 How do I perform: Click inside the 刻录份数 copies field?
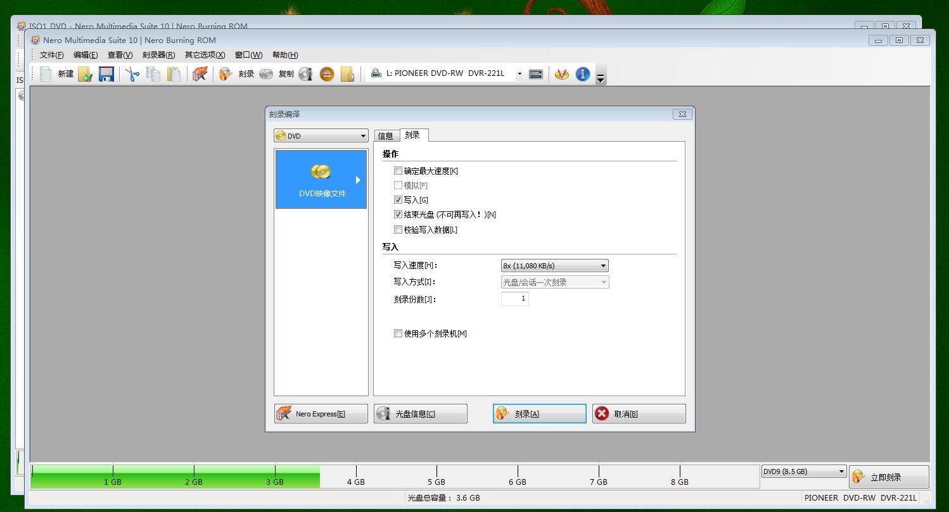click(x=514, y=299)
